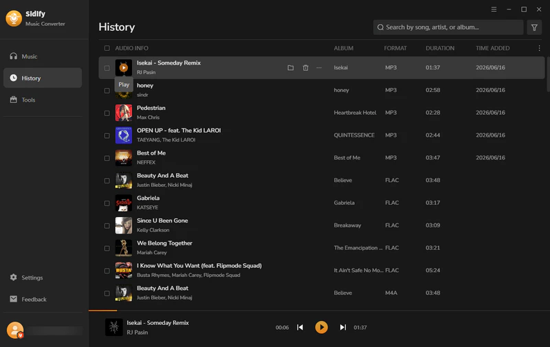Click the AUDIO INFO column header
550x347 pixels.
131,48
